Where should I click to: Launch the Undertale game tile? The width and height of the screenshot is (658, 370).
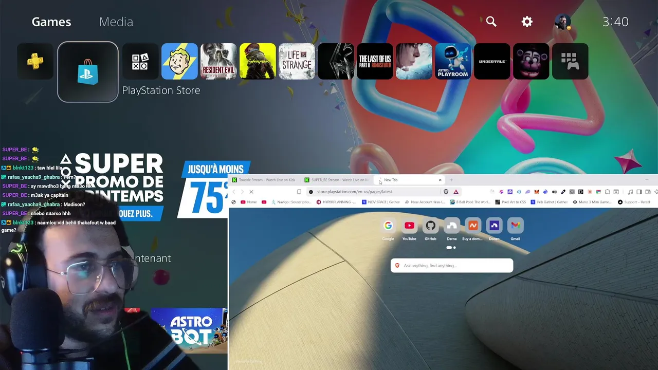click(x=492, y=62)
